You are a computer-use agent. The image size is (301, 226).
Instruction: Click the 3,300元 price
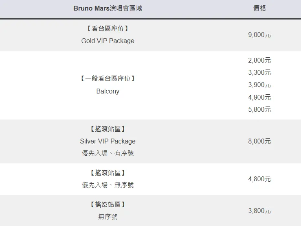tap(259, 73)
